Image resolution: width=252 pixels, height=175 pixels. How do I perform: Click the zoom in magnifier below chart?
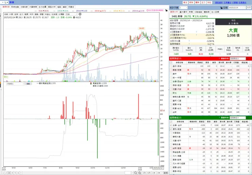click(x=140, y=173)
